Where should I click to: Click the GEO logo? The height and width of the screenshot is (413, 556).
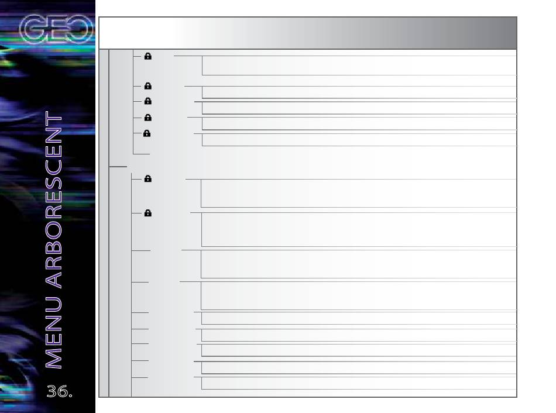(x=56, y=29)
